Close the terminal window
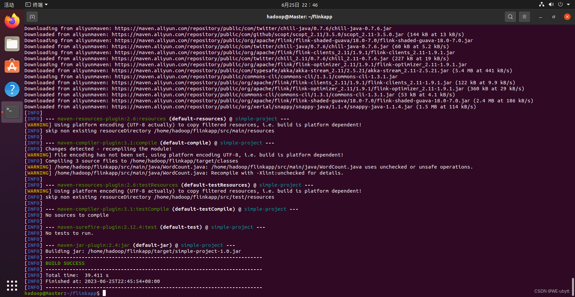Viewport: 575px width, 297px height. (x=567, y=17)
